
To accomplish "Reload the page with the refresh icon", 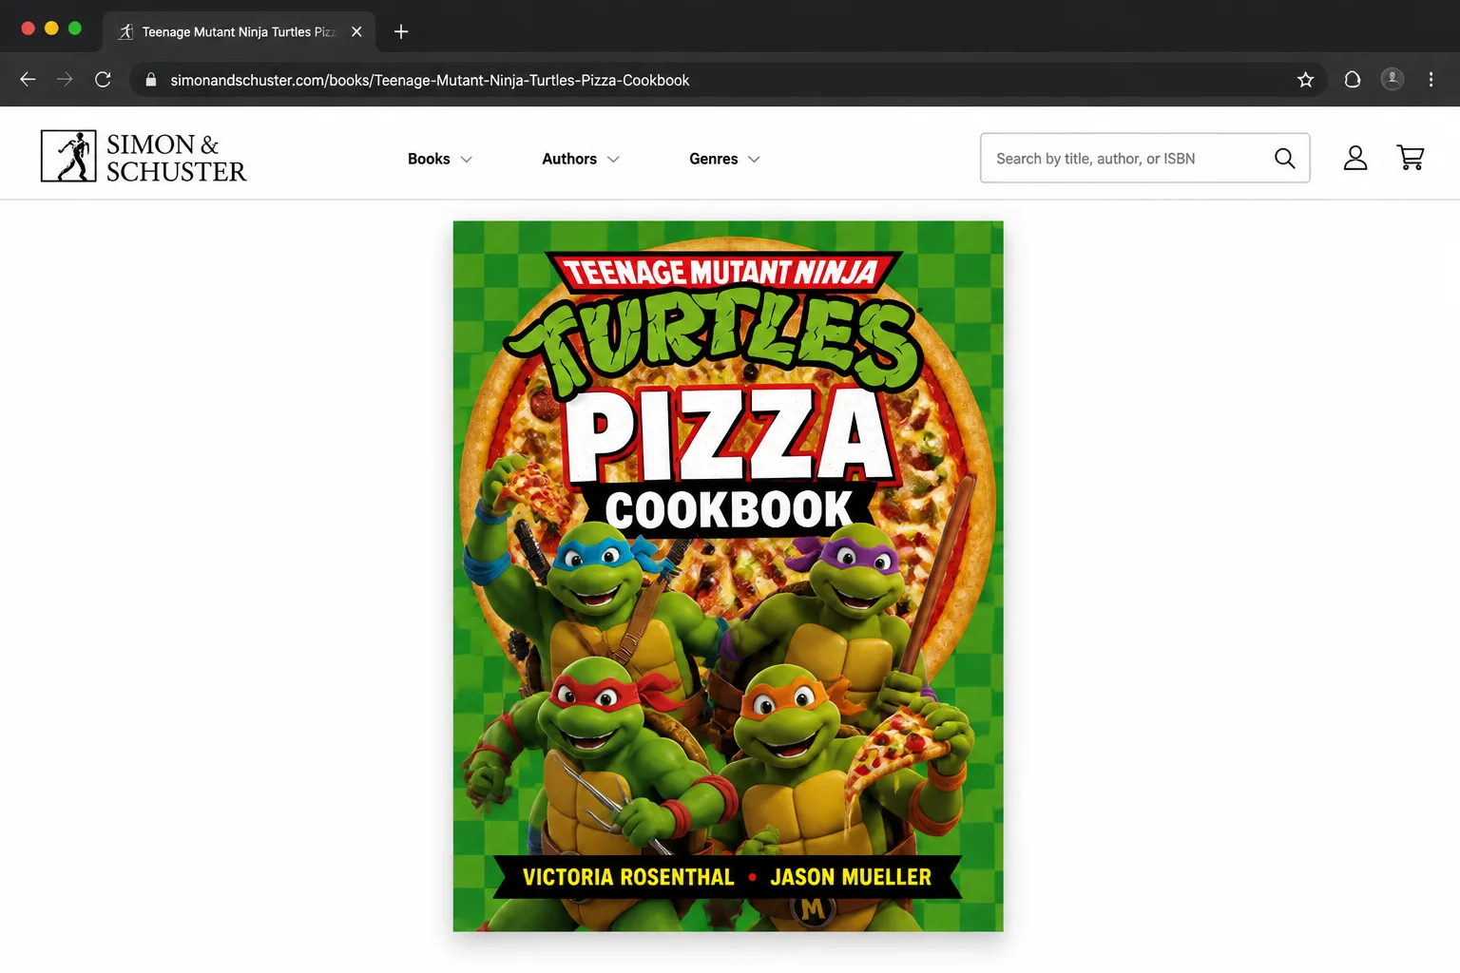I will [103, 80].
